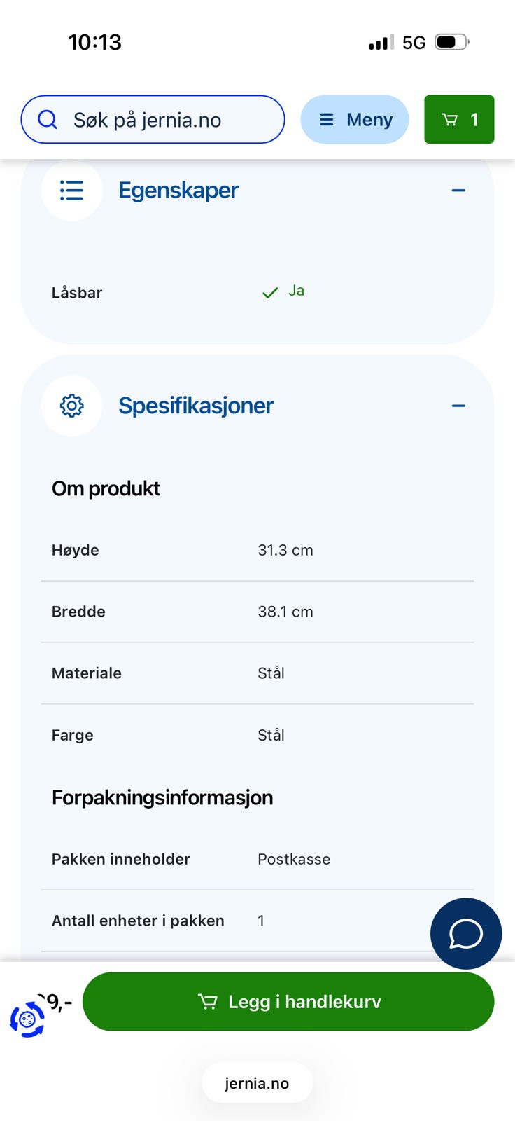
Task: Open the chat bubble support widget
Action: click(466, 933)
